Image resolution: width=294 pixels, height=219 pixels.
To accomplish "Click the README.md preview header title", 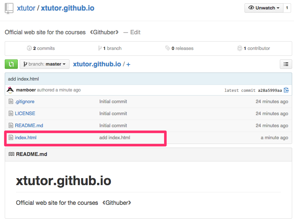I will pyautogui.click(x=32, y=154).
